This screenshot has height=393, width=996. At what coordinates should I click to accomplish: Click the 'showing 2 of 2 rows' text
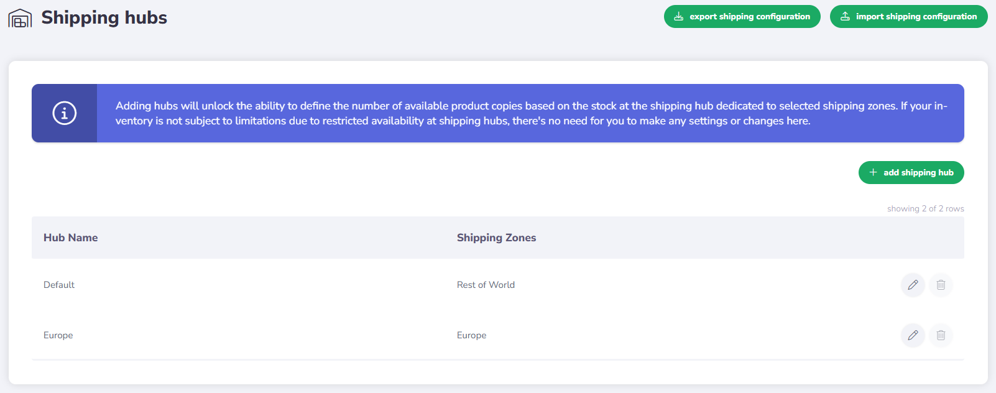pyautogui.click(x=925, y=209)
